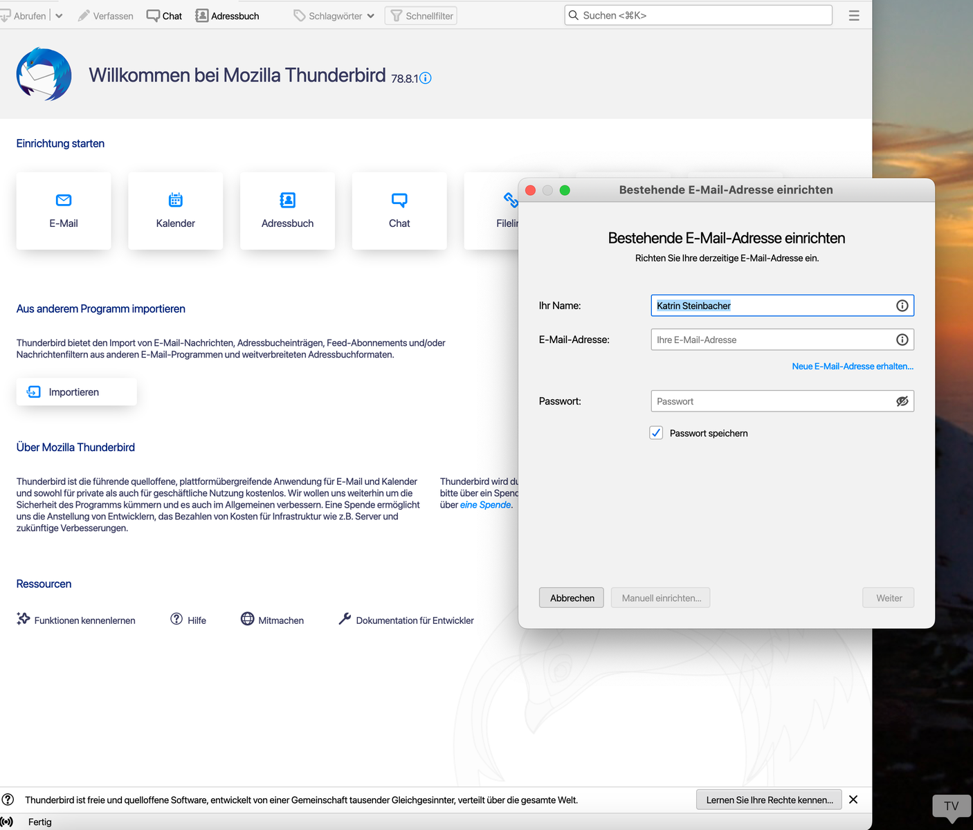Click the Importieren button
The height and width of the screenshot is (830, 973).
pyautogui.click(x=76, y=392)
